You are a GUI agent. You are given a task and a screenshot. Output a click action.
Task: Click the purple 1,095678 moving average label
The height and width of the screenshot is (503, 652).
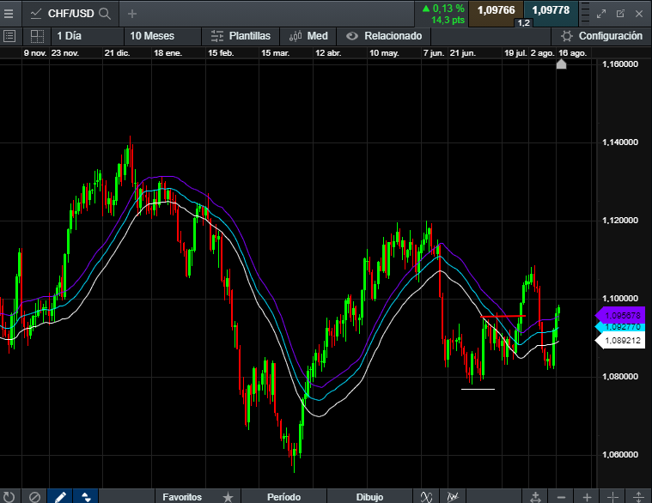tap(621, 315)
